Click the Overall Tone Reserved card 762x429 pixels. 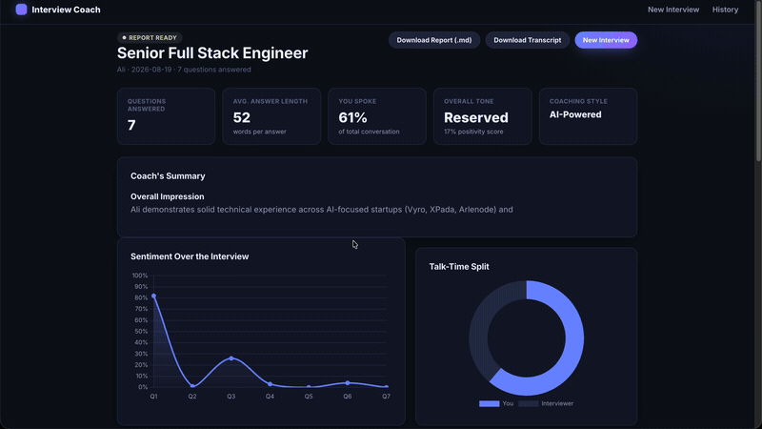(483, 116)
